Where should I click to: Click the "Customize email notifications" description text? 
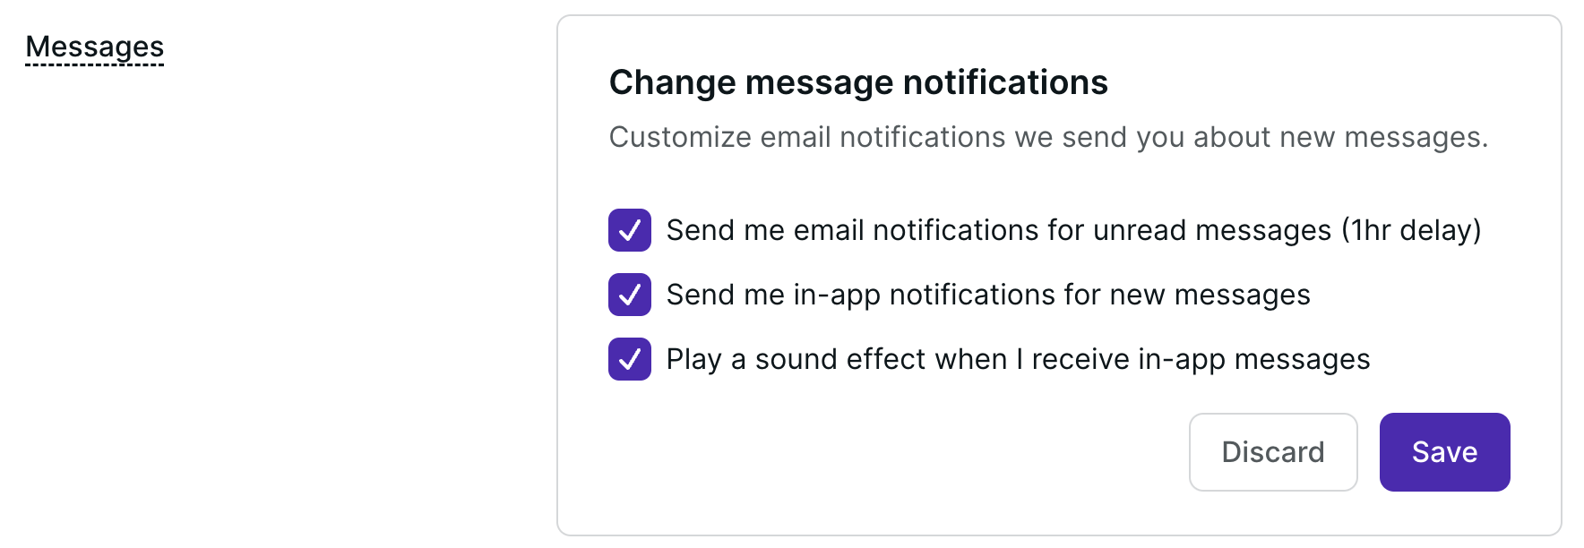(1048, 137)
